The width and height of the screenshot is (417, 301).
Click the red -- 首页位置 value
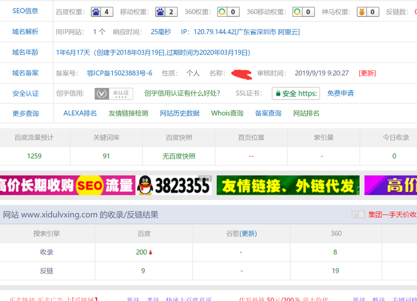click(x=251, y=156)
